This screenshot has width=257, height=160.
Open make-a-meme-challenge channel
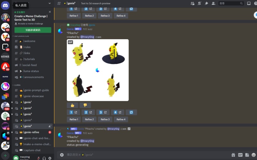[x=33, y=144]
